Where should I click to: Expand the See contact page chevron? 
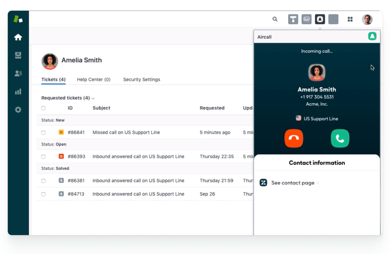pyautogui.click(x=318, y=183)
